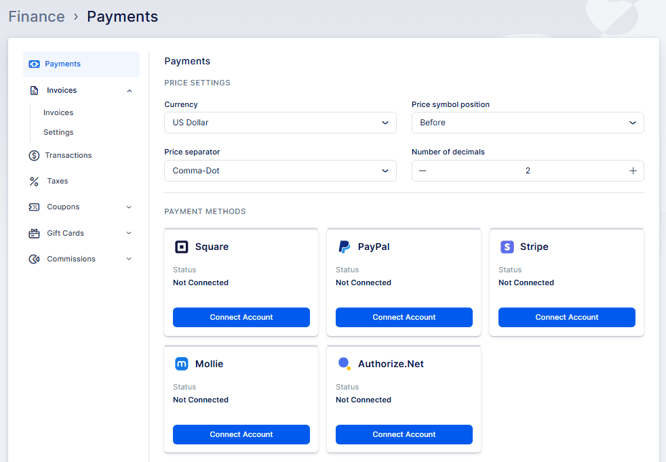Click the Mollie logo icon

(x=181, y=364)
